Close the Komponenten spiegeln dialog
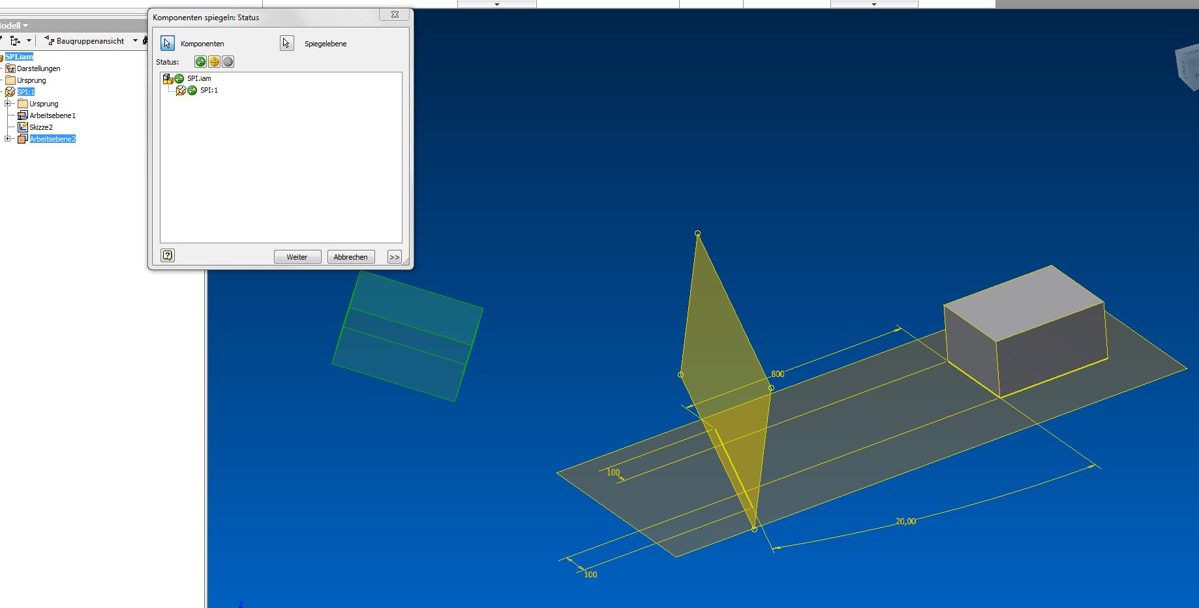Image resolution: width=1199 pixels, height=608 pixels. coord(395,14)
